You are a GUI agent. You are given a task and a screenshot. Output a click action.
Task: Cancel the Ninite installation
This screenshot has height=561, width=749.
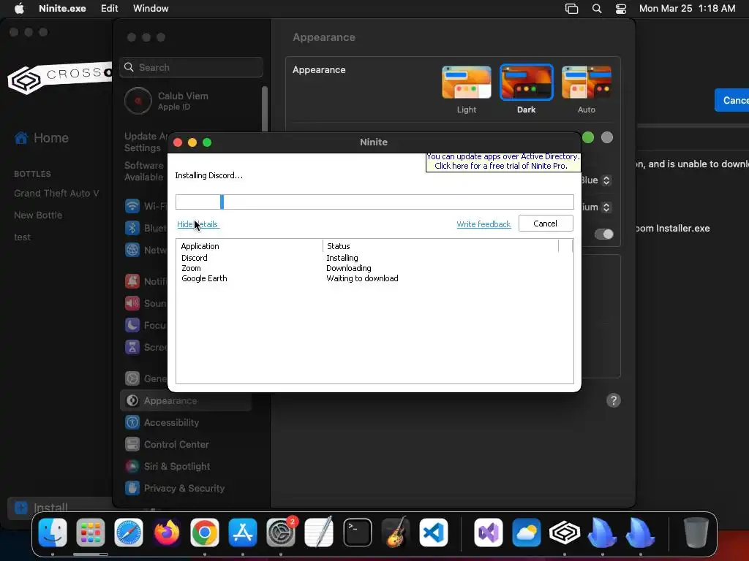(546, 224)
